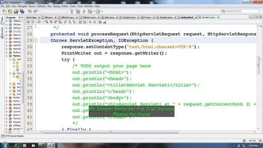Click the Windows Start button

5,145
